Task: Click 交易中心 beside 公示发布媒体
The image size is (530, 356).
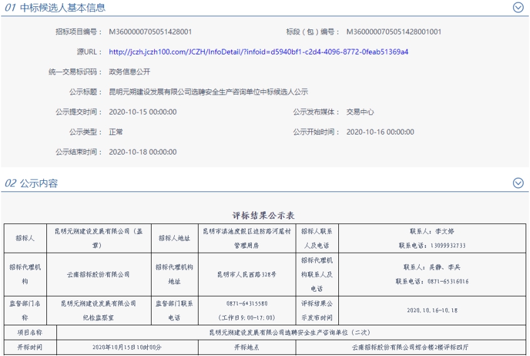Action: point(360,112)
